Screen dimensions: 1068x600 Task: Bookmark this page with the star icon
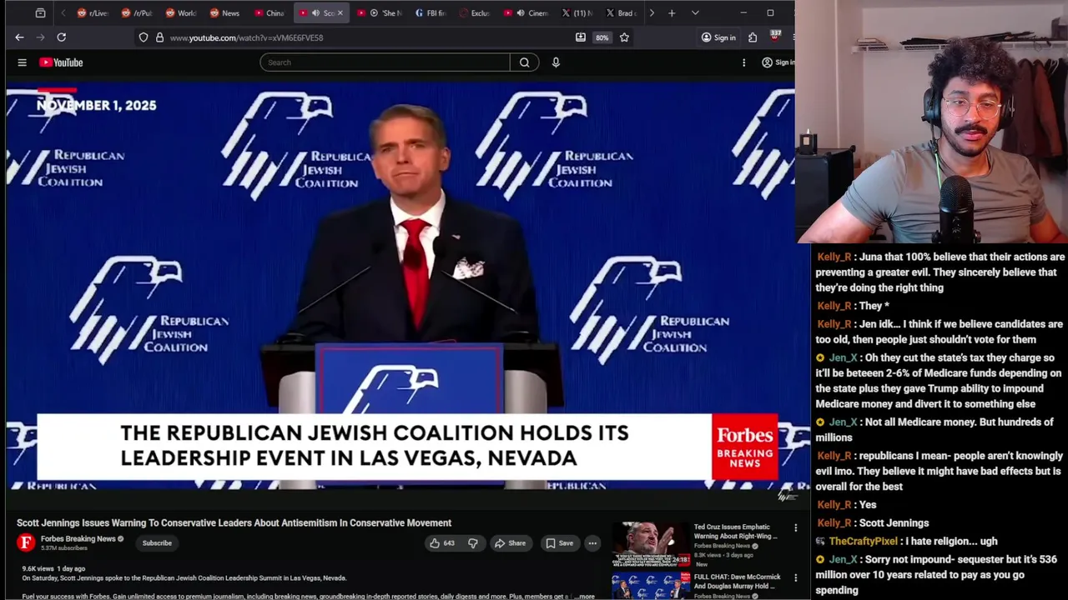coord(624,37)
